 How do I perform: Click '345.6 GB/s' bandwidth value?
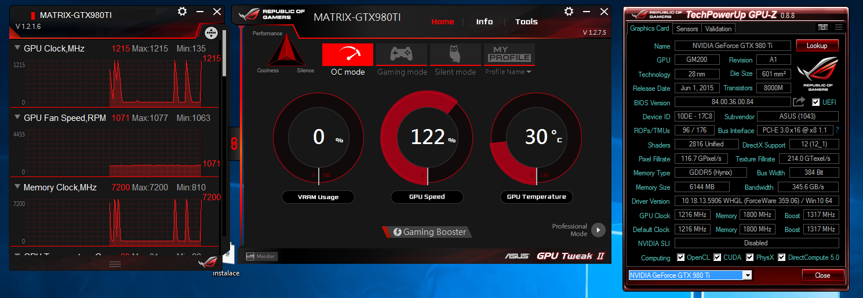808,187
